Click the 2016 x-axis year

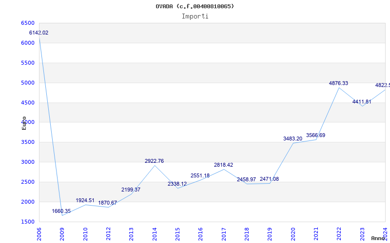click(x=200, y=234)
